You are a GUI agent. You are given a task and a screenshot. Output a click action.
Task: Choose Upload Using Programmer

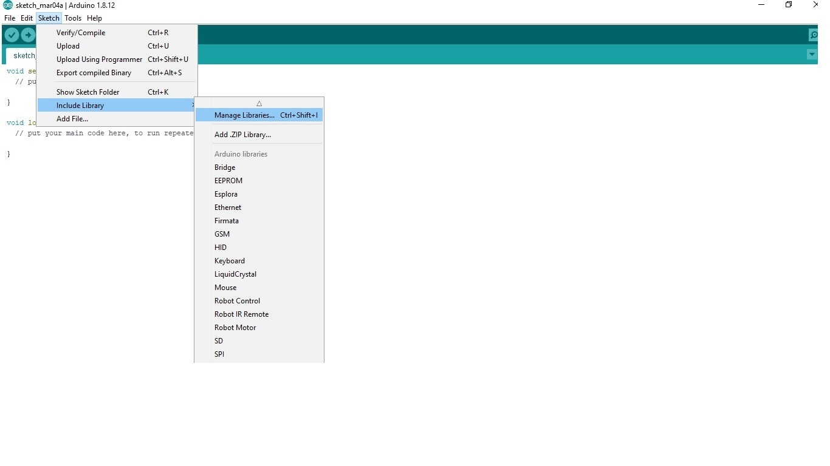[117, 59]
